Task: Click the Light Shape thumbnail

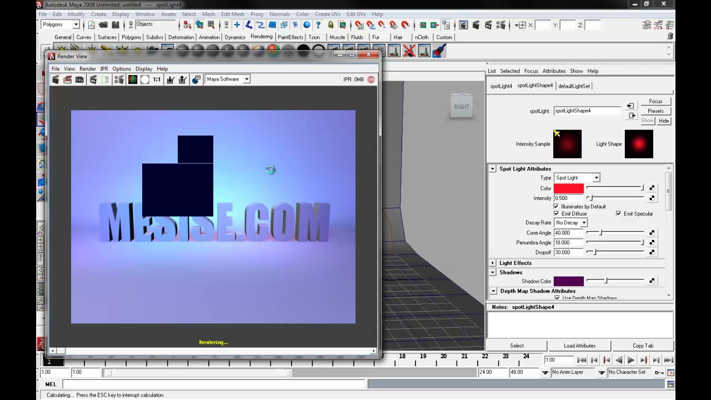Action: pyautogui.click(x=639, y=144)
